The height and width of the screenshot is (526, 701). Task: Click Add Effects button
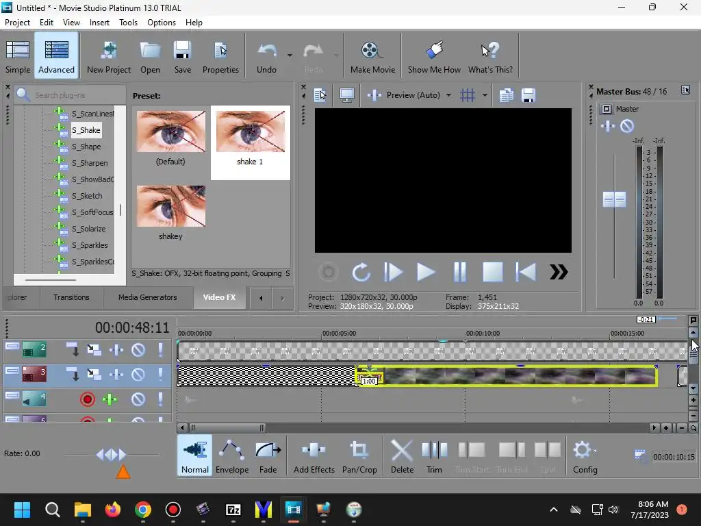click(314, 456)
